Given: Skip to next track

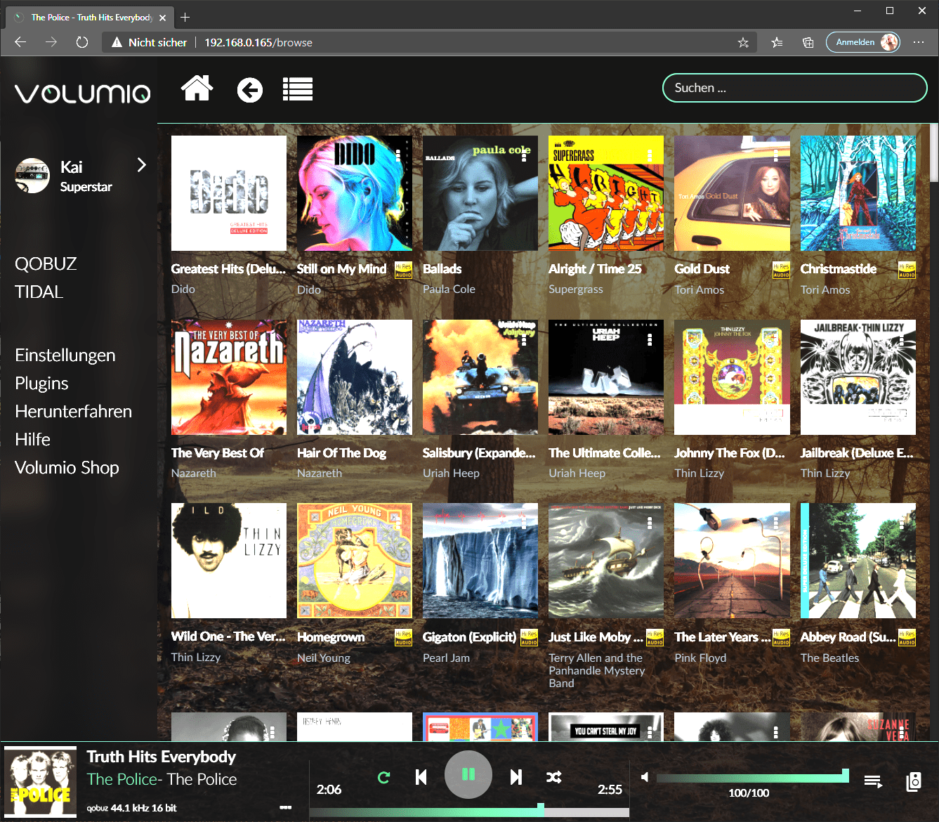Looking at the screenshot, I should coord(516,777).
